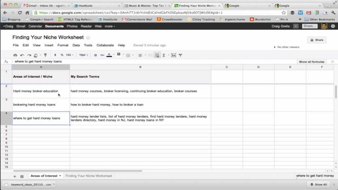Click the filter funnel icon

tap(181, 55)
